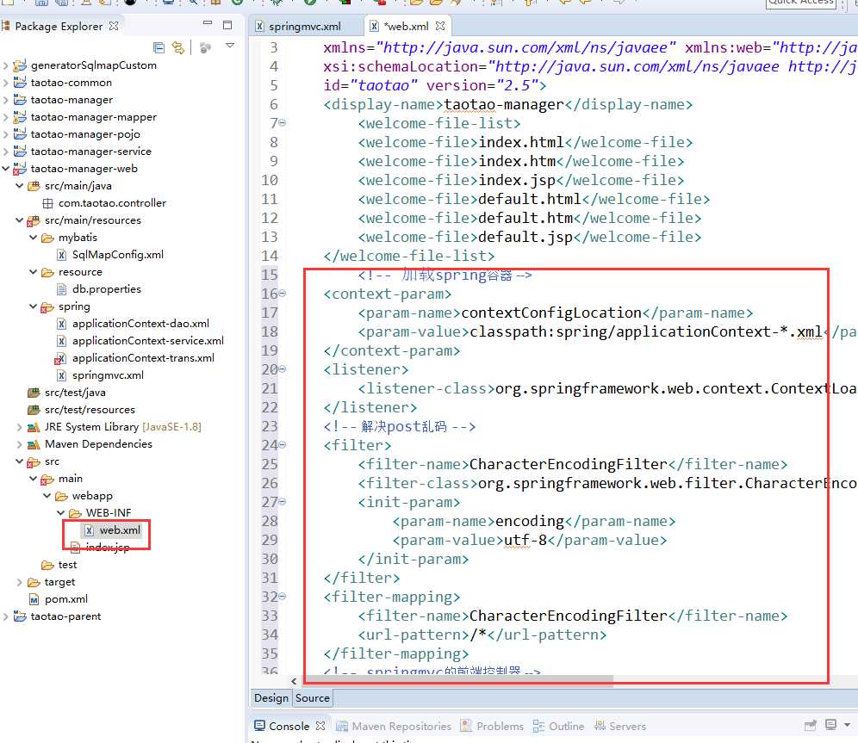Open Package Explorer View Menu dropdown triangle
Screen dimensions: 858x743
(x=230, y=46)
